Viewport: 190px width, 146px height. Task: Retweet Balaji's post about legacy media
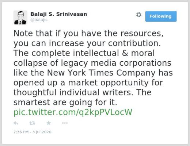click(32, 123)
